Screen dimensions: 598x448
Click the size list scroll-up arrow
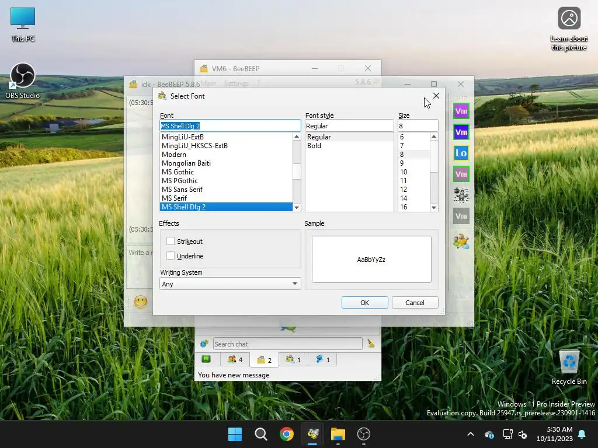434,136
